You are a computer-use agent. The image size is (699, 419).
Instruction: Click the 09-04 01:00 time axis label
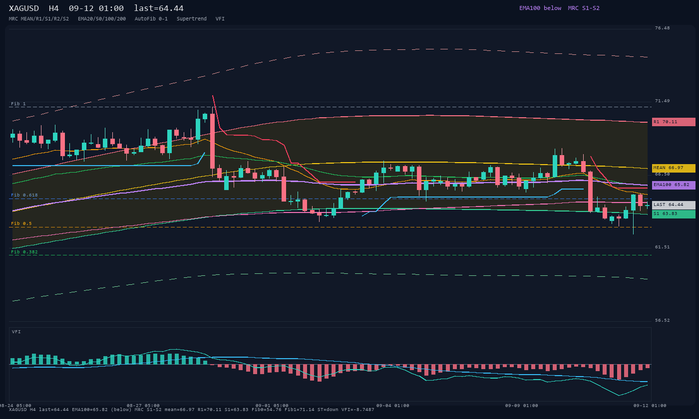393,406
